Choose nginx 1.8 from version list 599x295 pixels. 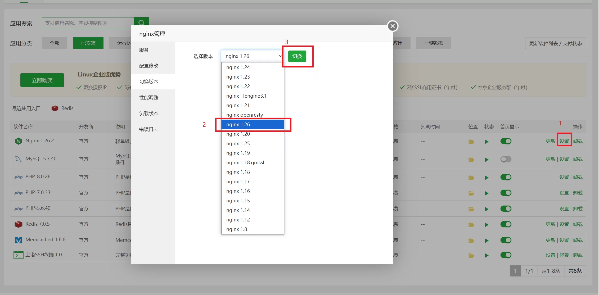253,229
